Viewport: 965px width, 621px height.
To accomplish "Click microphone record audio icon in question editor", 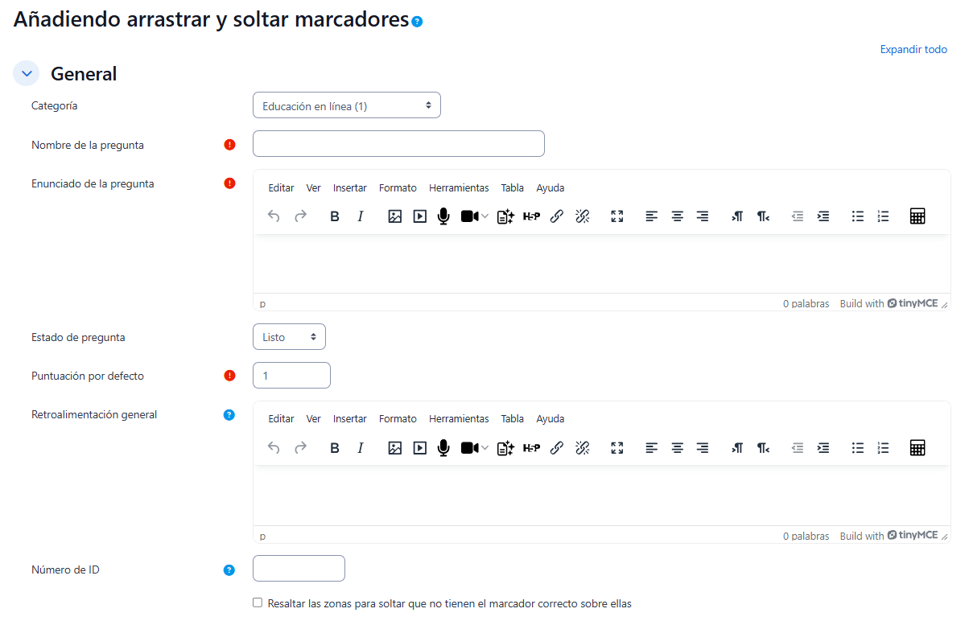I will [x=443, y=216].
